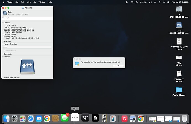Select the February stack on desktop
191x124 pixels.
(179, 74)
